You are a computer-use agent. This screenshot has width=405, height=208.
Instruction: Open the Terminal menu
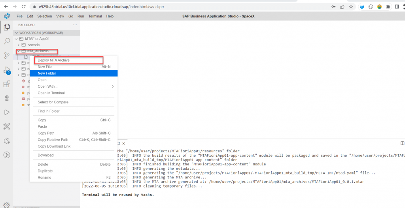point(95,16)
